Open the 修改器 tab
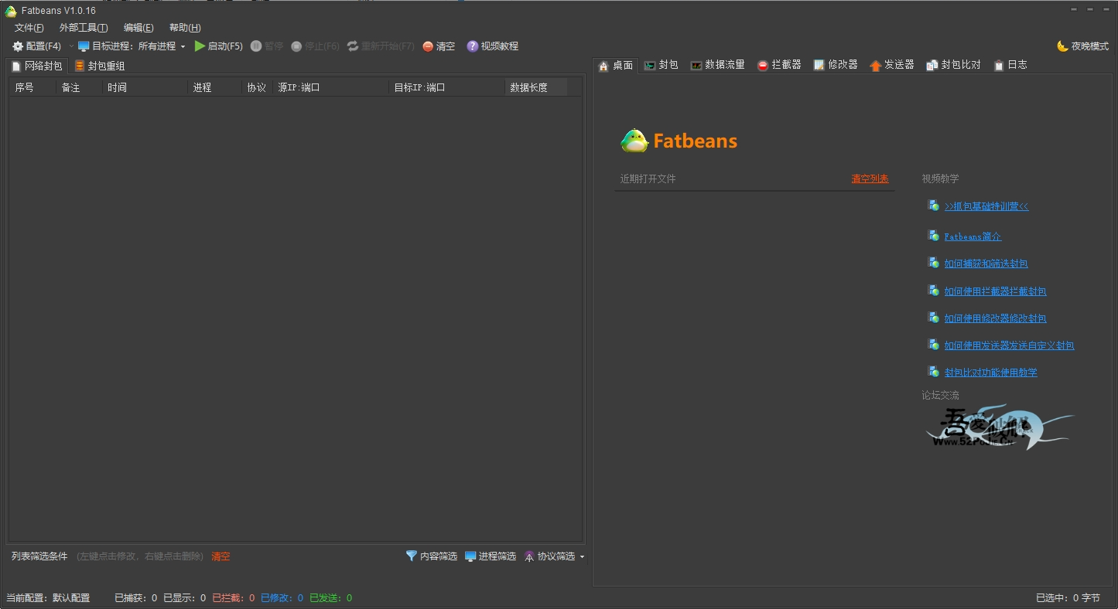The image size is (1118, 609). (836, 65)
